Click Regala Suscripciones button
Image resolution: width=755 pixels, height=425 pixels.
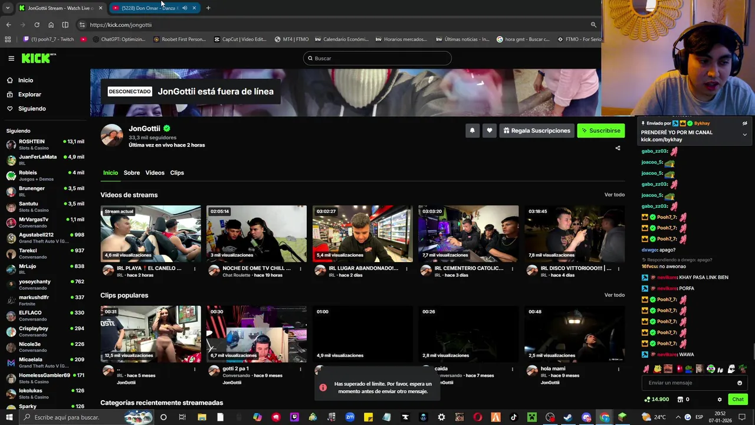[537, 130]
